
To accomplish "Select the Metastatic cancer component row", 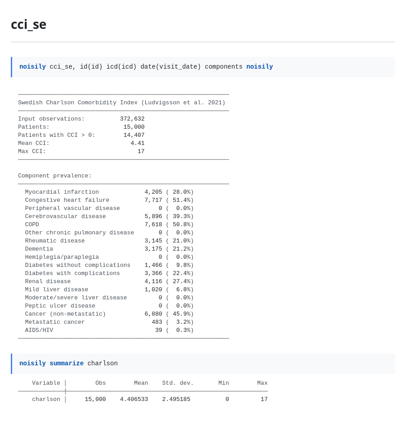I will tap(108, 322).
